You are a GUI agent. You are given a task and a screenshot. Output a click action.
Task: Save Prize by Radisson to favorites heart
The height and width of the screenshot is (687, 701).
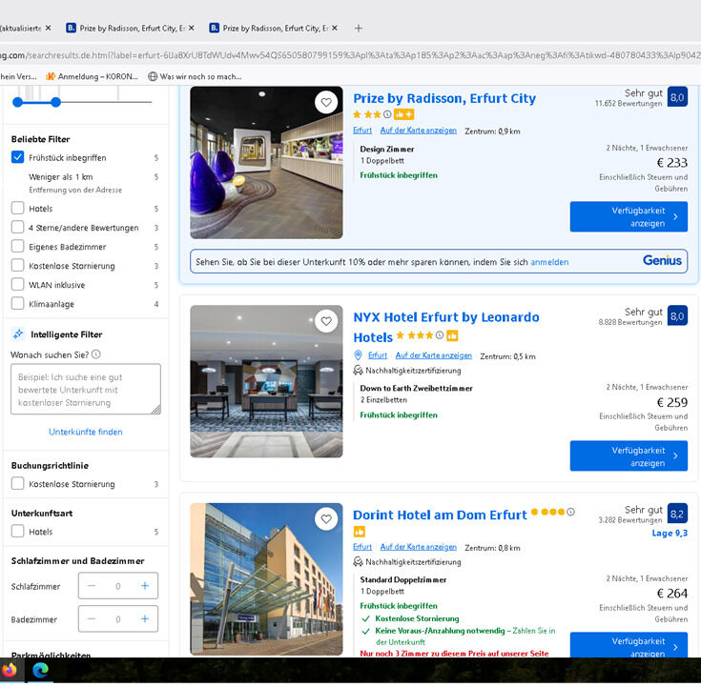point(326,102)
